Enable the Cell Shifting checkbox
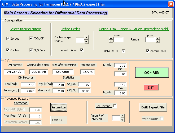The image size is (175, 133). (x=115, y=106)
